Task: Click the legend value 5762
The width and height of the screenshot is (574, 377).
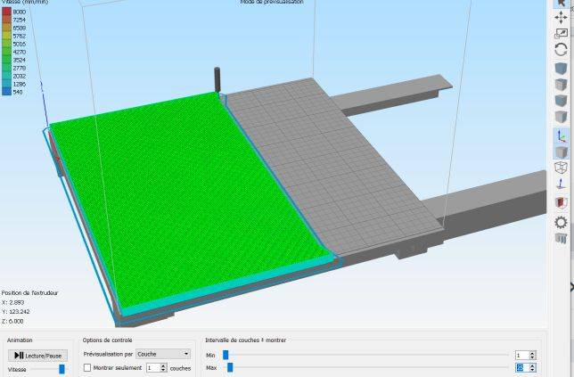Action: tap(20, 36)
